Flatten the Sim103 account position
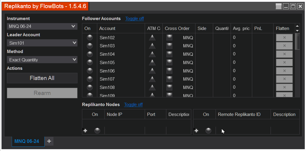The width and height of the screenshot is (306, 151). pos(284,46)
